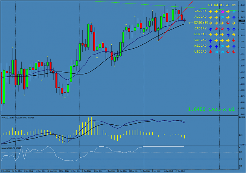Click the AUDCAD H1 yellow arrow

pos(211,17)
